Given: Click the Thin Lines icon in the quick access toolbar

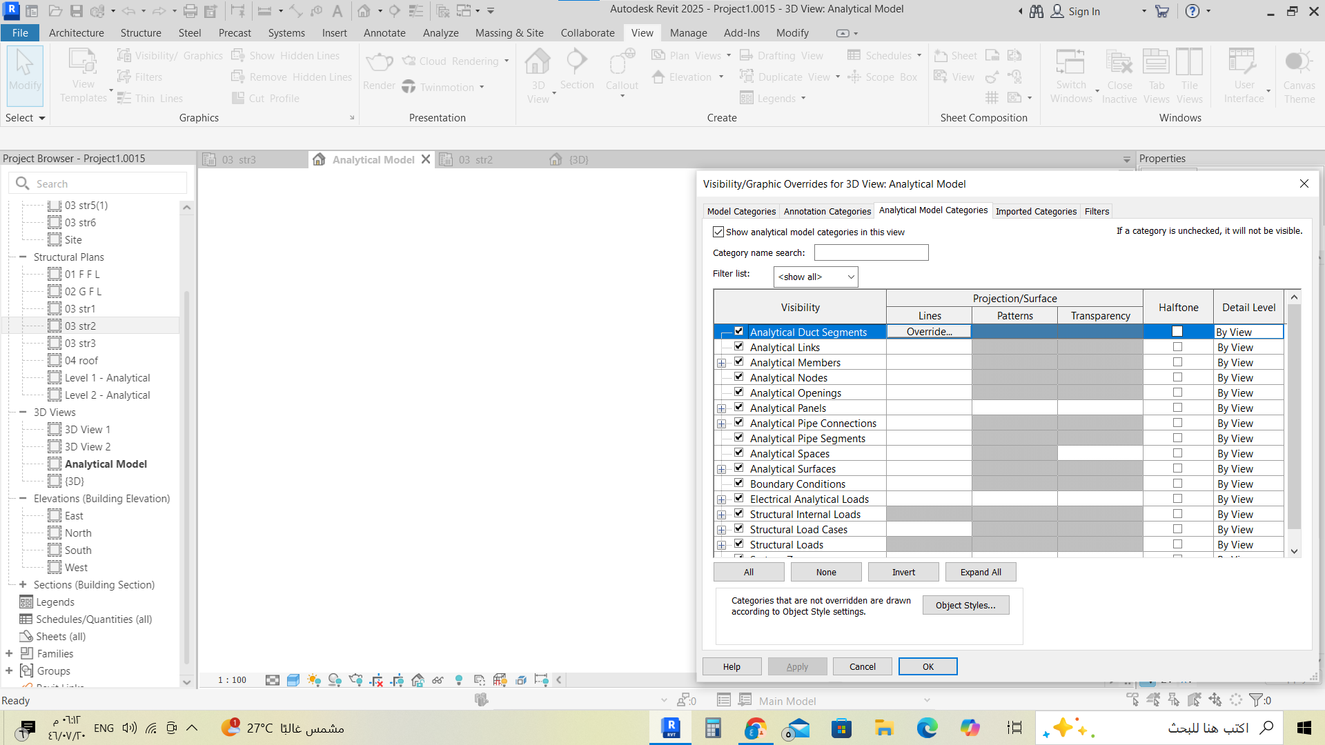Looking at the screenshot, I should coord(416,11).
